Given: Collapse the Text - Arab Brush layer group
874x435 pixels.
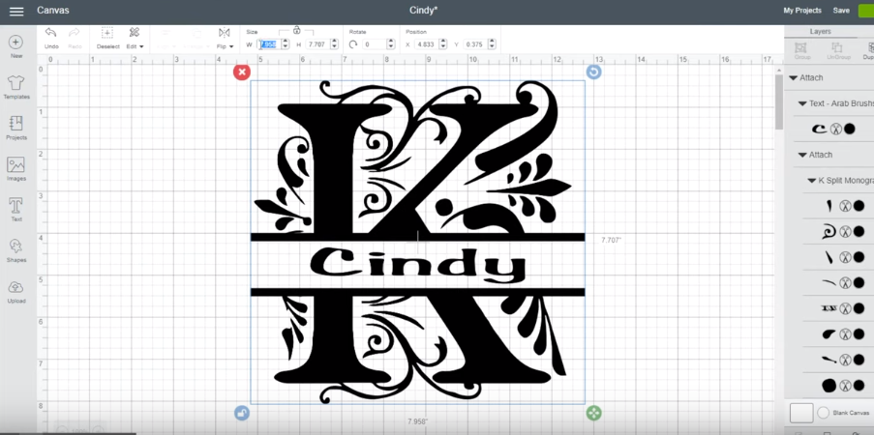Looking at the screenshot, I should (x=802, y=103).
